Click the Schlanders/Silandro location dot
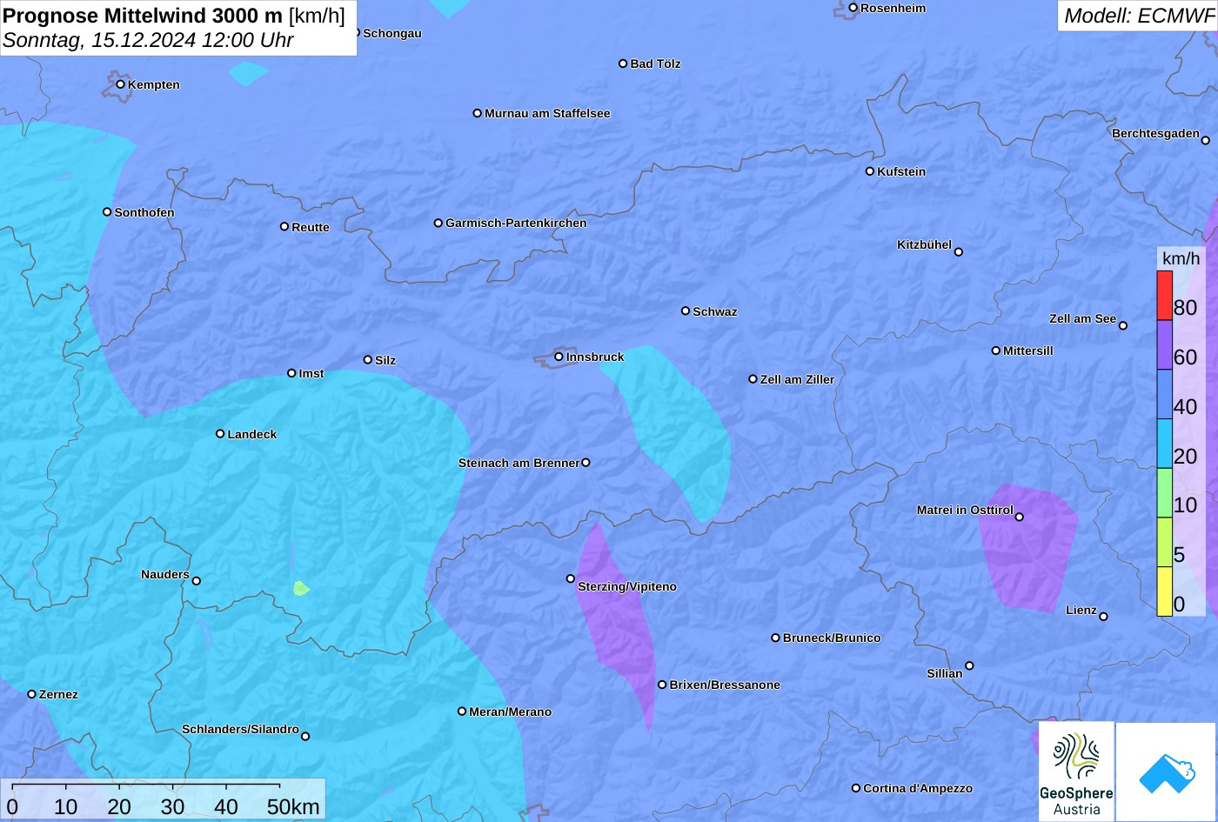The width and height of the screenshot is (1218, 822). tap(305, 737)
